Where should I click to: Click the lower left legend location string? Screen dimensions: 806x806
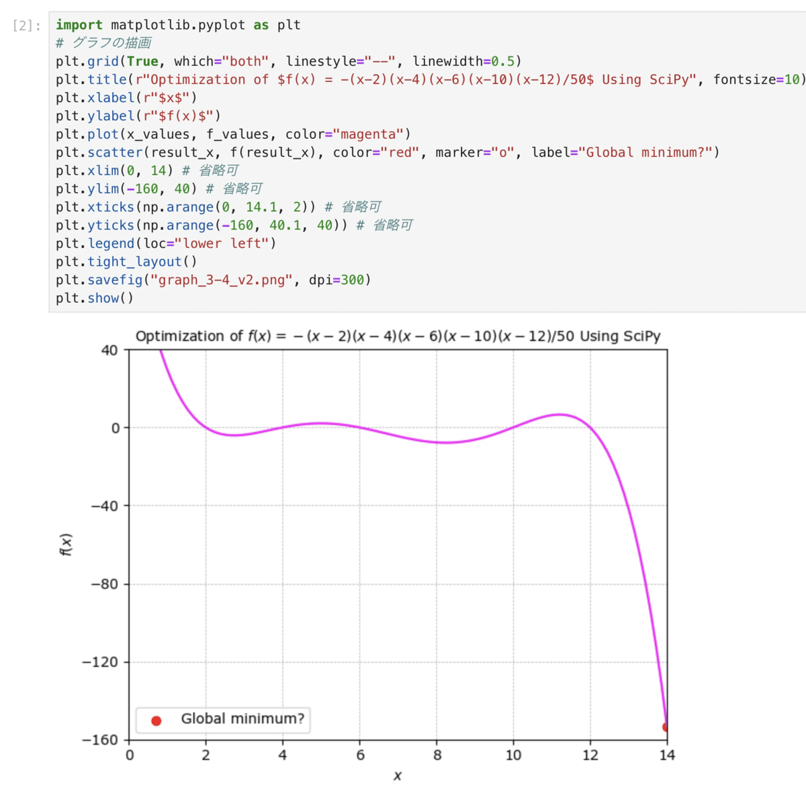coord(222,243)
